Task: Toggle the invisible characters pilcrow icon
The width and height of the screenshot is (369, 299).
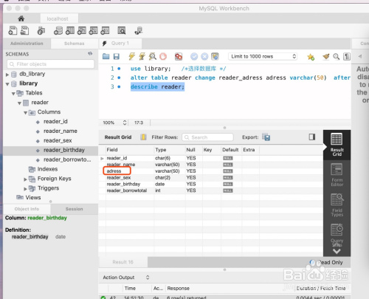Action: 347,57
